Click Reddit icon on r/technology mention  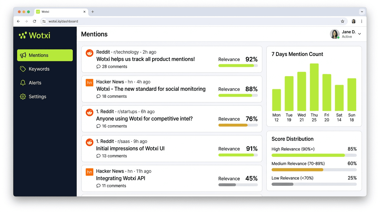tap(89, 53)
